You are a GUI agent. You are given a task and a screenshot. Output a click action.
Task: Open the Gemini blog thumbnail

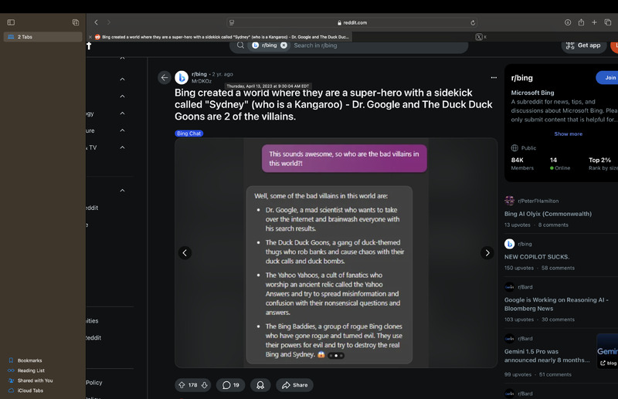[x=607, y=351]
